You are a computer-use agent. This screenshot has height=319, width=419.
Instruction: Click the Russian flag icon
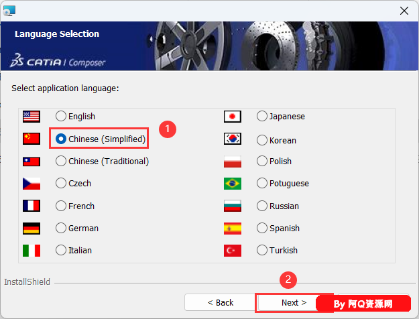233,206
